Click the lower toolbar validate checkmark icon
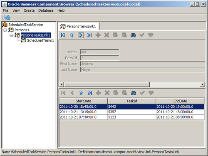208x156 pixels. tap(142, 93)
